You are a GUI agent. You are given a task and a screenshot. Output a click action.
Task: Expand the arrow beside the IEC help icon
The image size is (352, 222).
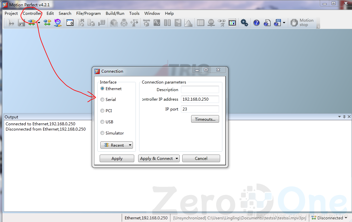pyautogui.click(x=284, y=23)
